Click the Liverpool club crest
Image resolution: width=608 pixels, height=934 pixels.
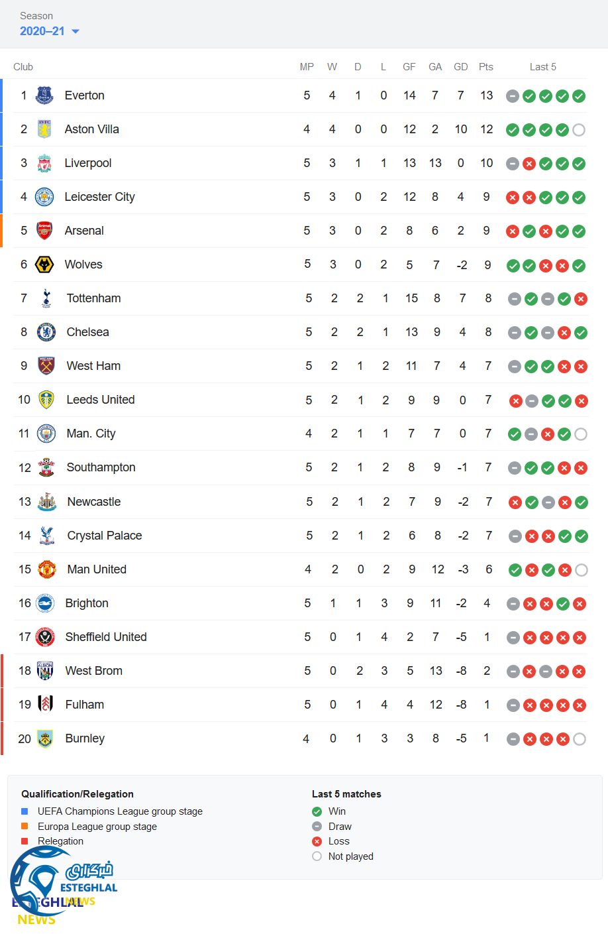pyautogui.click(x=44, y=163)
